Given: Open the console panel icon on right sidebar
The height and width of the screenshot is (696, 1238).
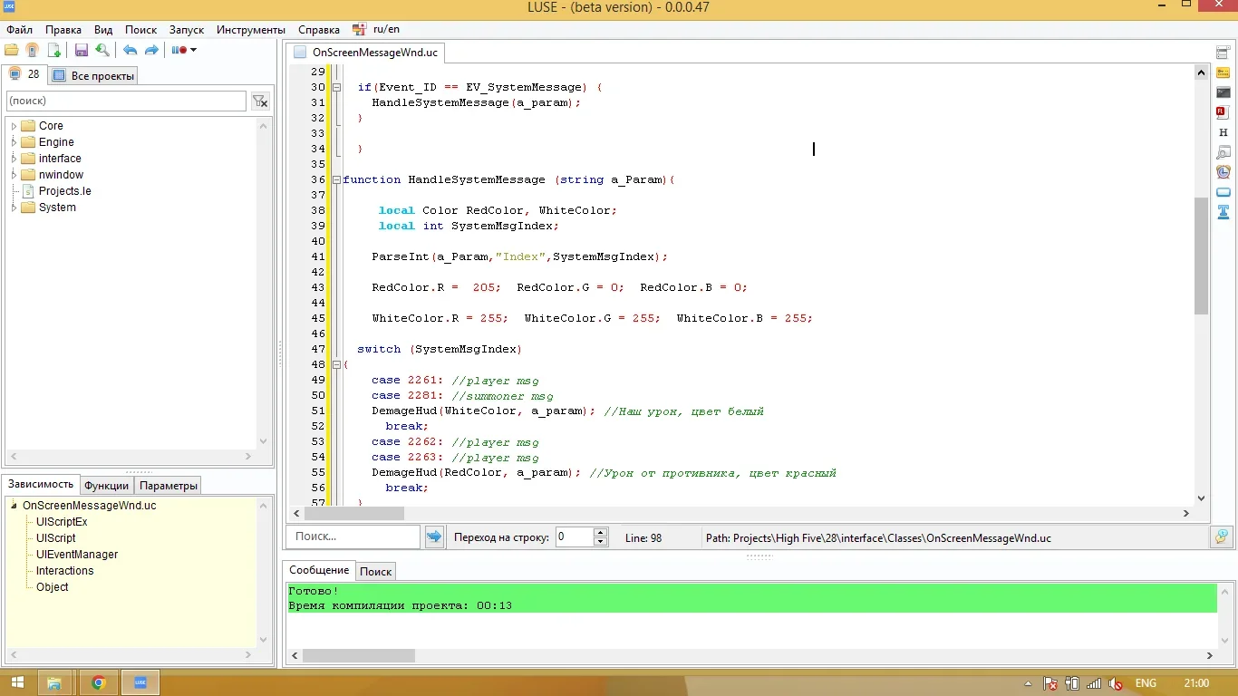Looking at the screenshot, I should pos(1223,92).
